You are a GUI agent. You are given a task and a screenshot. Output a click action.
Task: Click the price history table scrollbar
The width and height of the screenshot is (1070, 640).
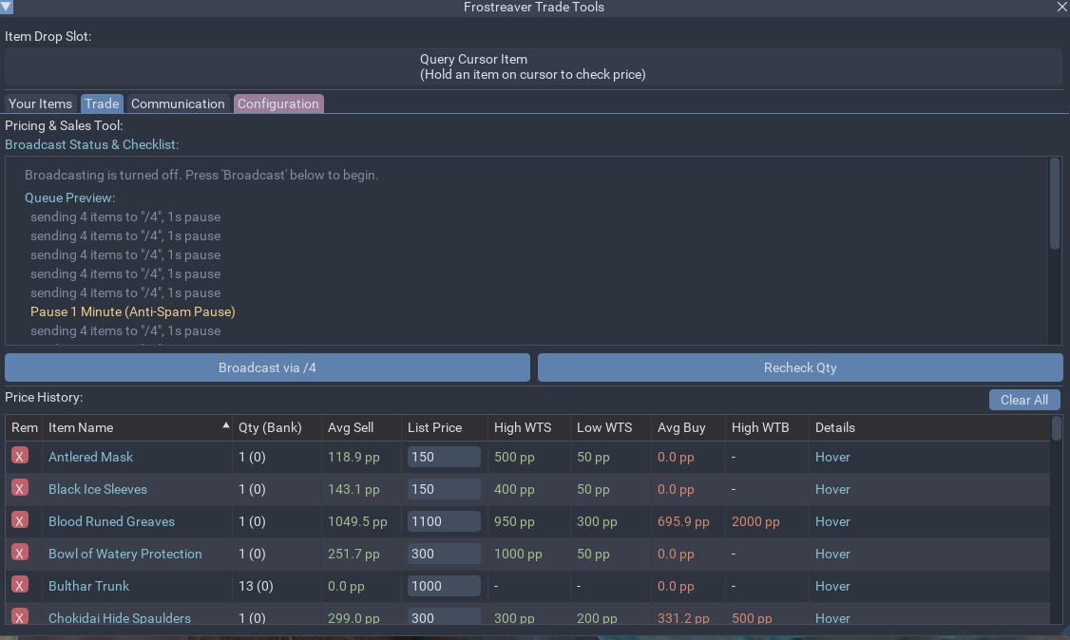1057,428
